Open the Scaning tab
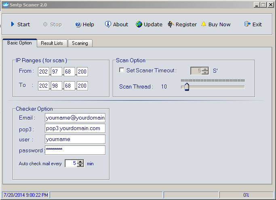The height and width of the screenshot is (200, 276). tap(80, 43)
